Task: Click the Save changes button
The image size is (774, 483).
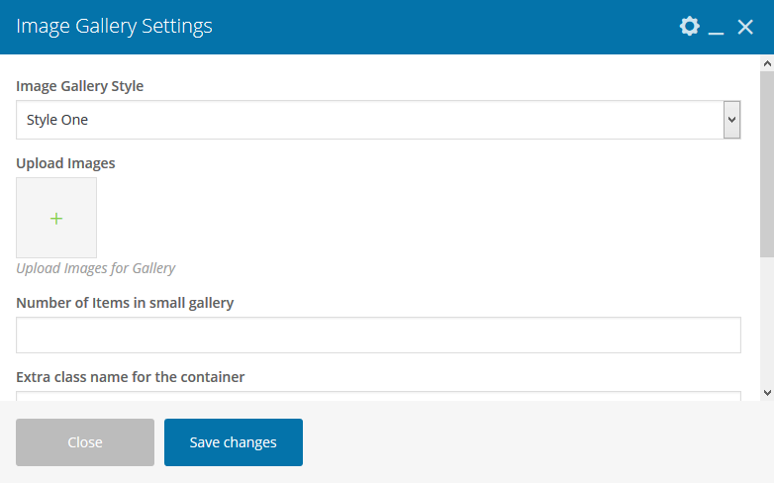Action: click(x=234, y=442)
